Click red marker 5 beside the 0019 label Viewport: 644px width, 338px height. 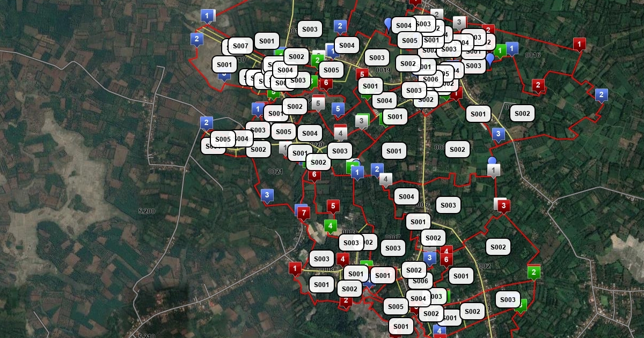(x=362, y=75)
